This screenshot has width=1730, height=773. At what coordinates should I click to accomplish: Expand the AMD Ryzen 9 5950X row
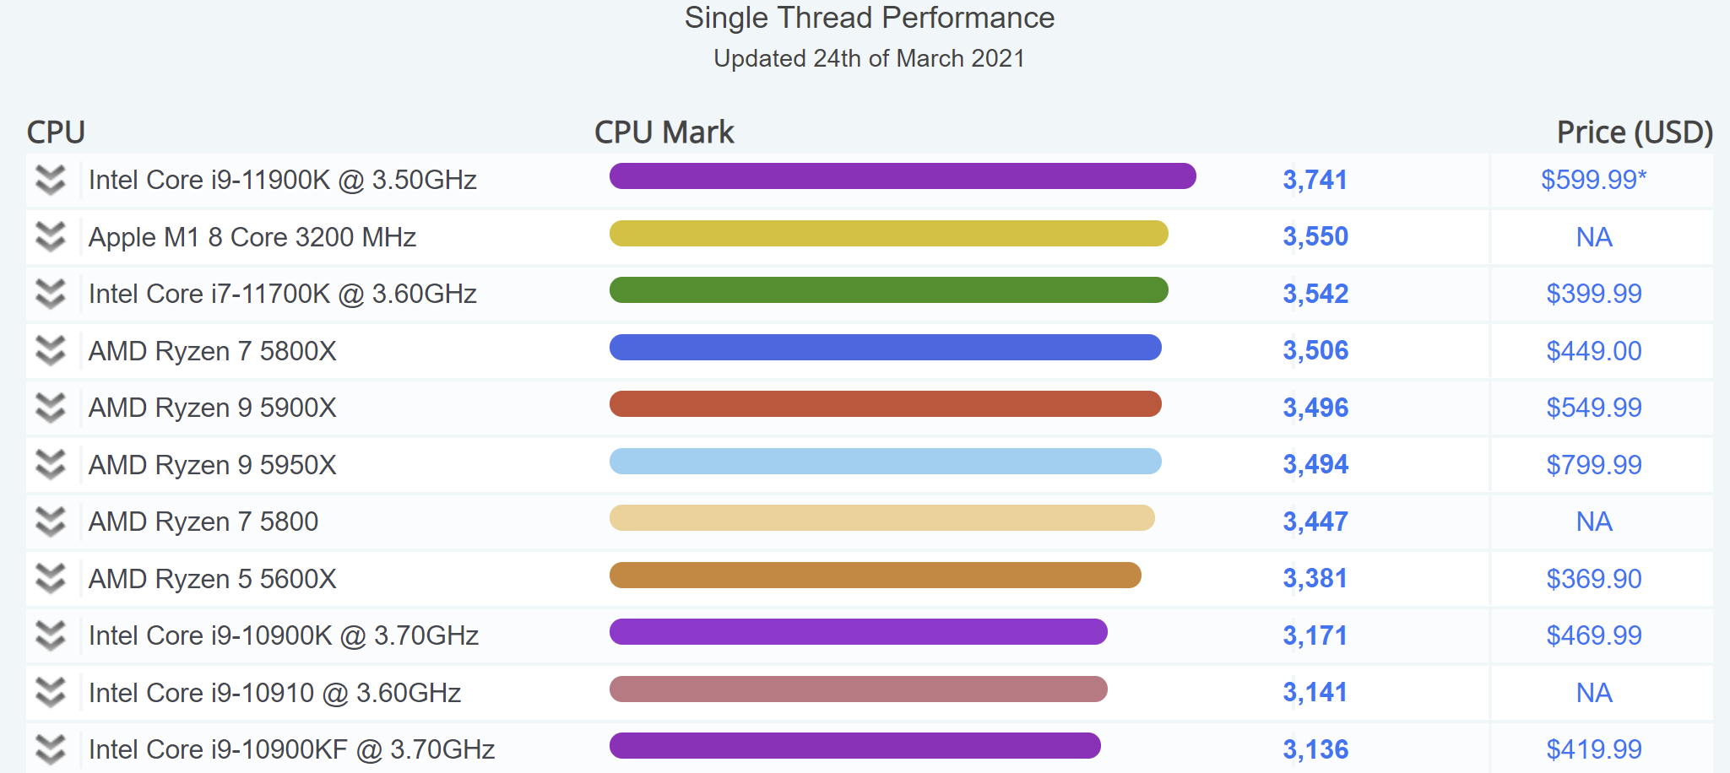coord(51,465)
